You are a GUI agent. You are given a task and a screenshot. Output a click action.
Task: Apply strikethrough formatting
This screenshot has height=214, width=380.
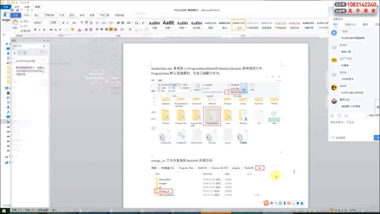click(51, 30)
